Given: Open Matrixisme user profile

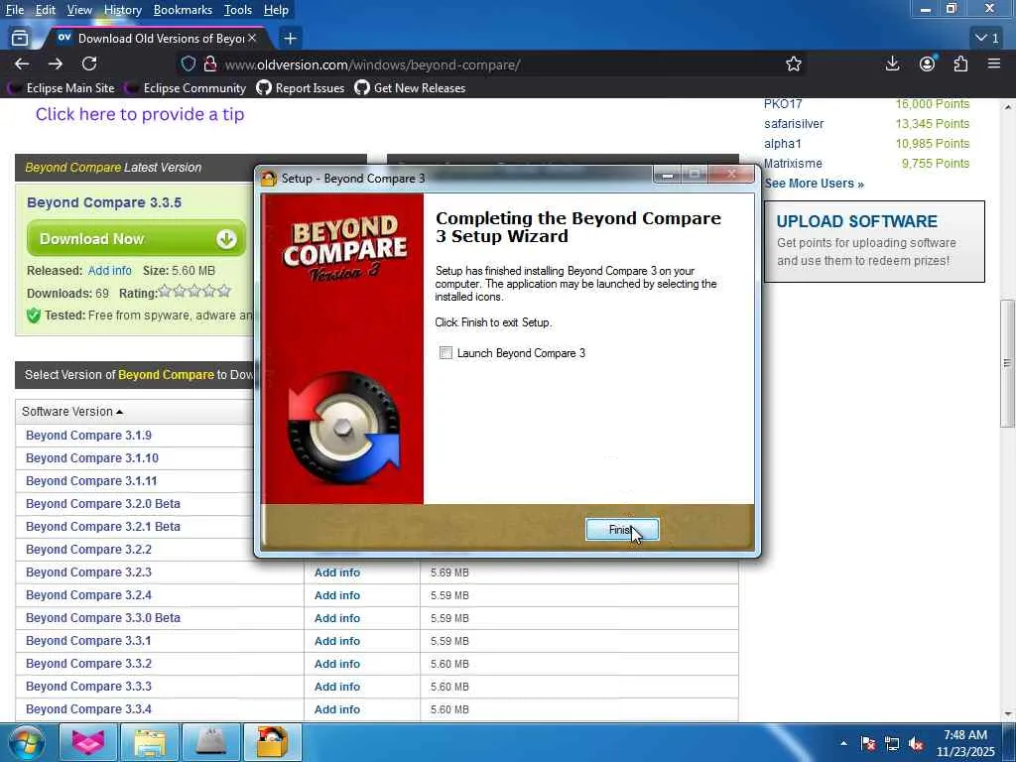Looking at the screenshot, I should click(x=793, y=164).
